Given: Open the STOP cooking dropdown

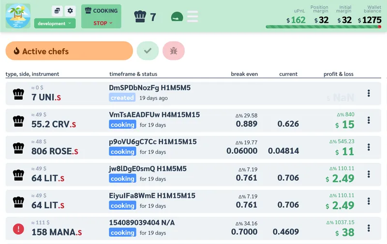Looking at the screenshot, I should click(x=103, y=23).
